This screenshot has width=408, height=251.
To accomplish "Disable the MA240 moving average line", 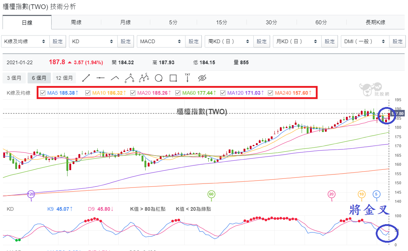I will coord(271,93).
